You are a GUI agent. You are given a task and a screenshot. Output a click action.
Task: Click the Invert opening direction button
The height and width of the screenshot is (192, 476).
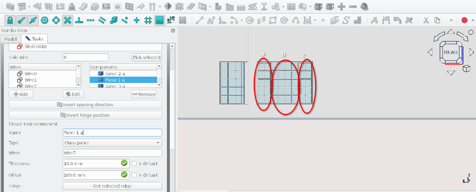click(x=85, y=105)
